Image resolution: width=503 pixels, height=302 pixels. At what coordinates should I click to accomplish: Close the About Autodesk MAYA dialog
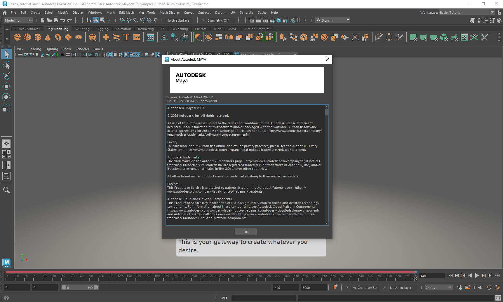328,59
